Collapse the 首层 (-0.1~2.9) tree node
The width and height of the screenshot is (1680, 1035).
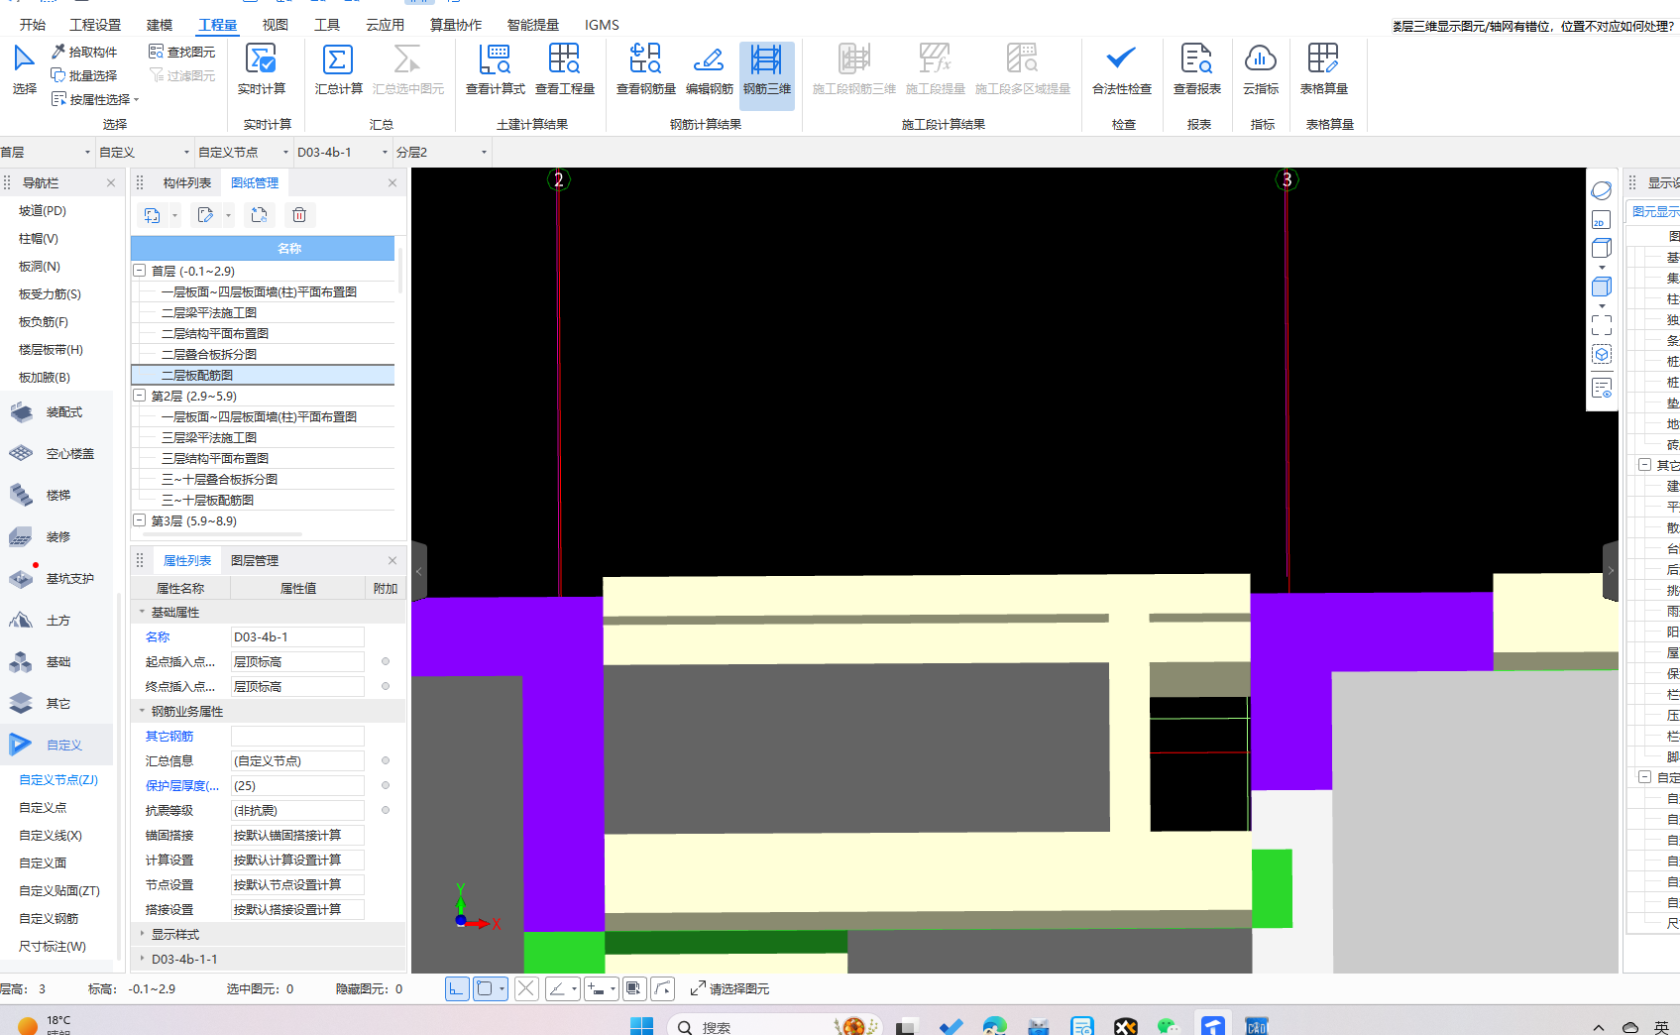140,271
